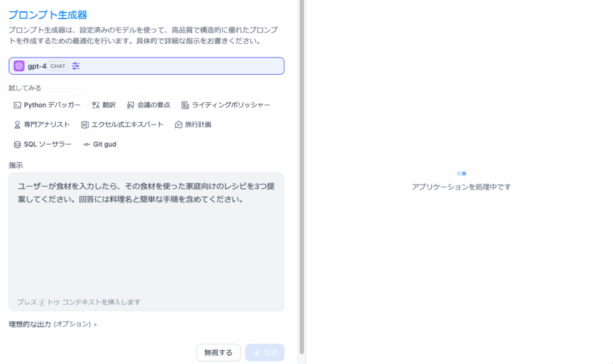Click the 生成 generate button

[265, 353]
